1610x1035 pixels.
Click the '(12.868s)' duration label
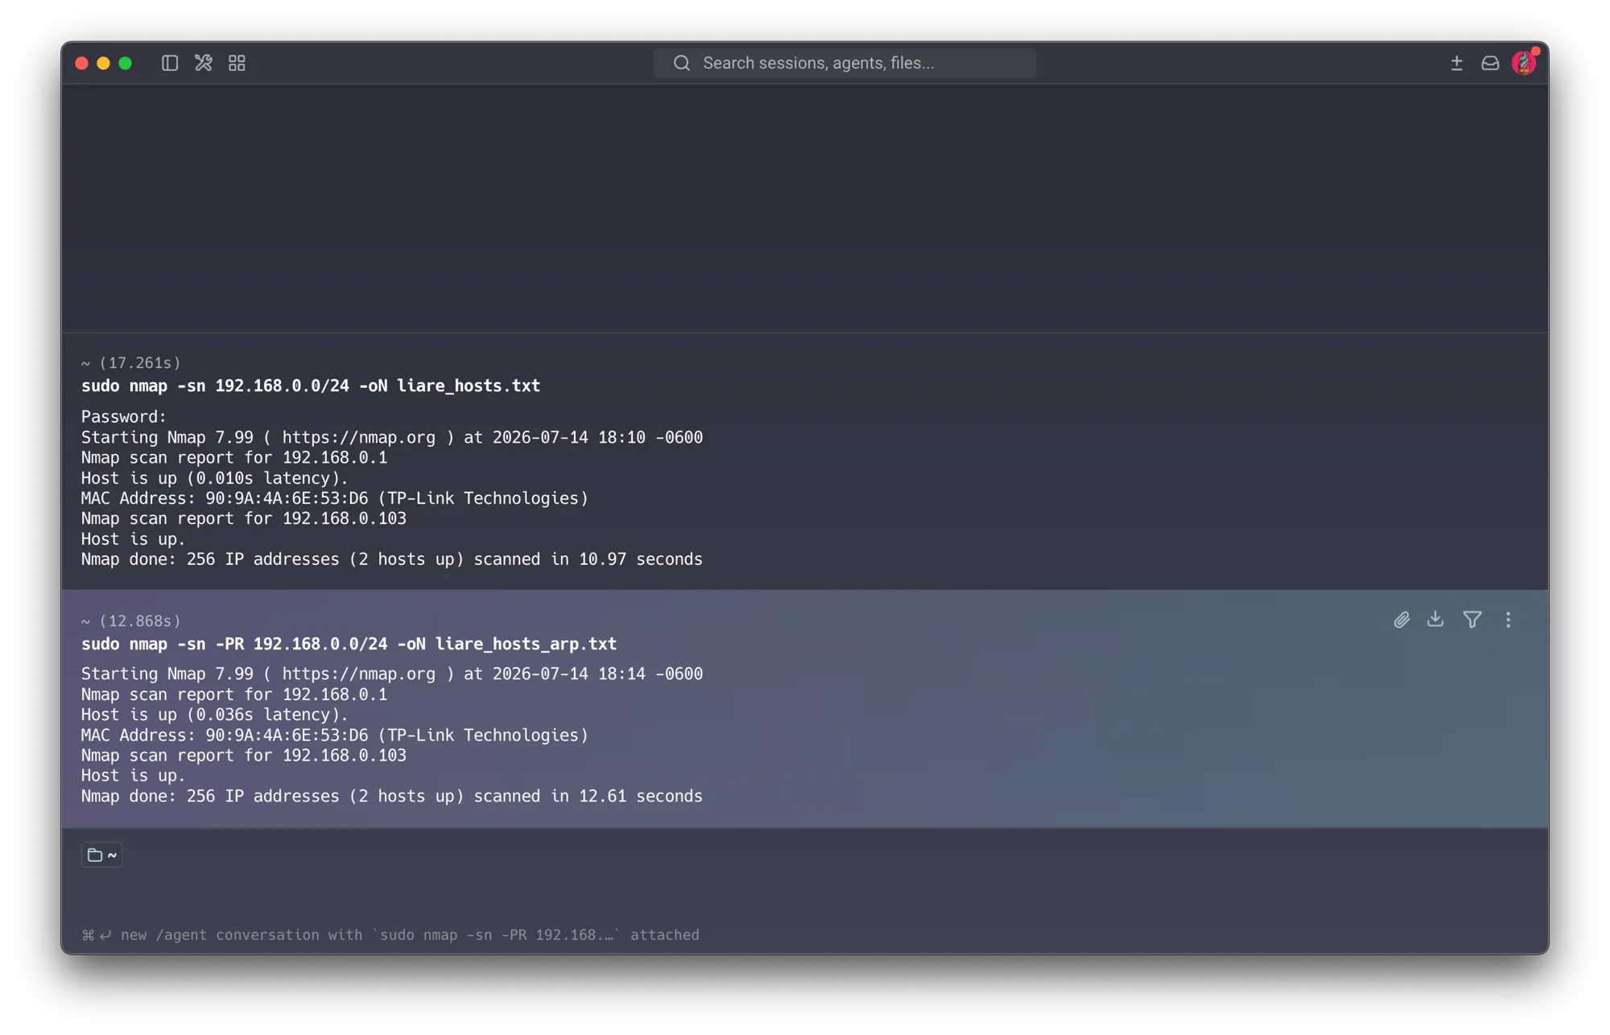140,621
